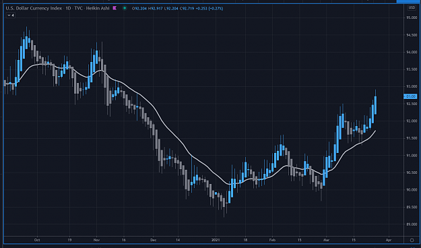Click the 90.500 price scale label

pos(412,173)
